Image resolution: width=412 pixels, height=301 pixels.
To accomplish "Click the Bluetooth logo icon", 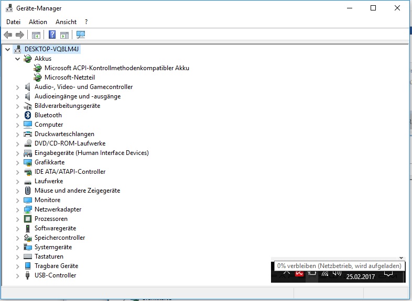I will click(x=28, y=115).
